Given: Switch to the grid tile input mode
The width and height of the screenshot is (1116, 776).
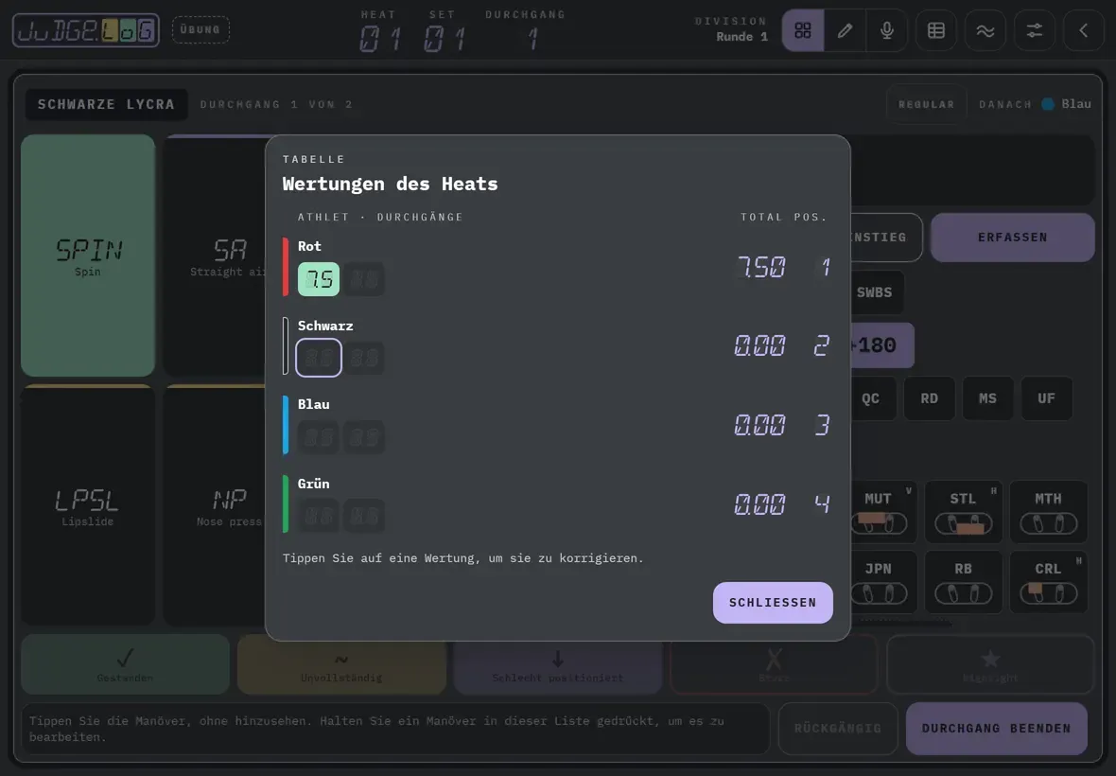Looking at the screenshot, I should tap(803, 30).
